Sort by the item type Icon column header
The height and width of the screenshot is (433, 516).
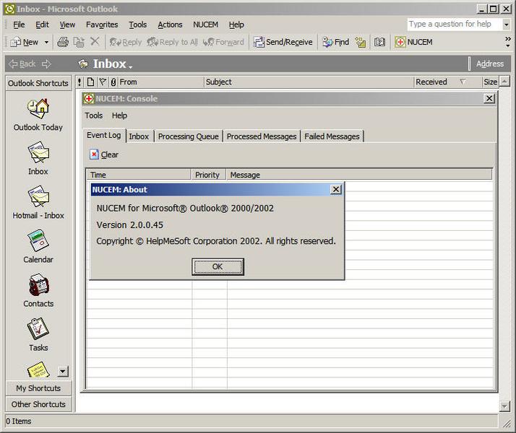[90, 82]
